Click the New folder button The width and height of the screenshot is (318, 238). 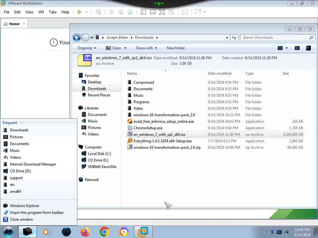(176, 48)
